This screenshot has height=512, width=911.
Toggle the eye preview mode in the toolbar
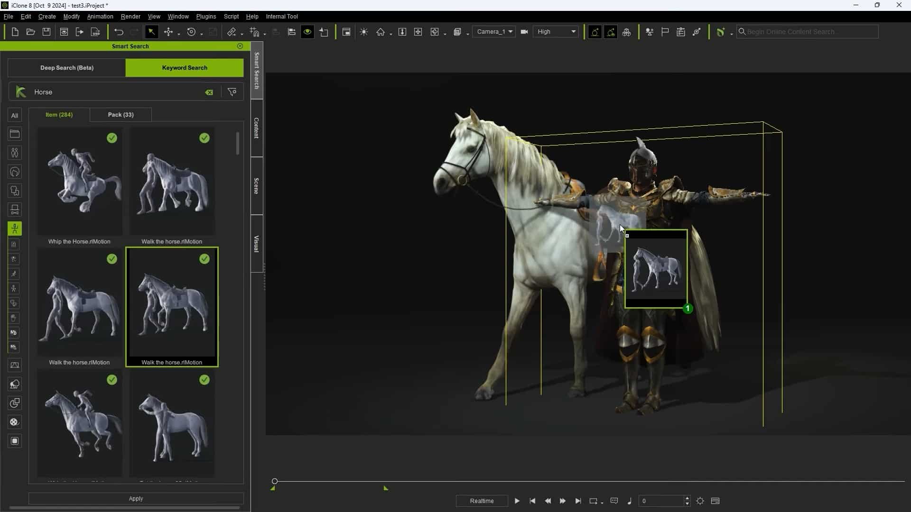pyautogui.click(x=307, y=32)
